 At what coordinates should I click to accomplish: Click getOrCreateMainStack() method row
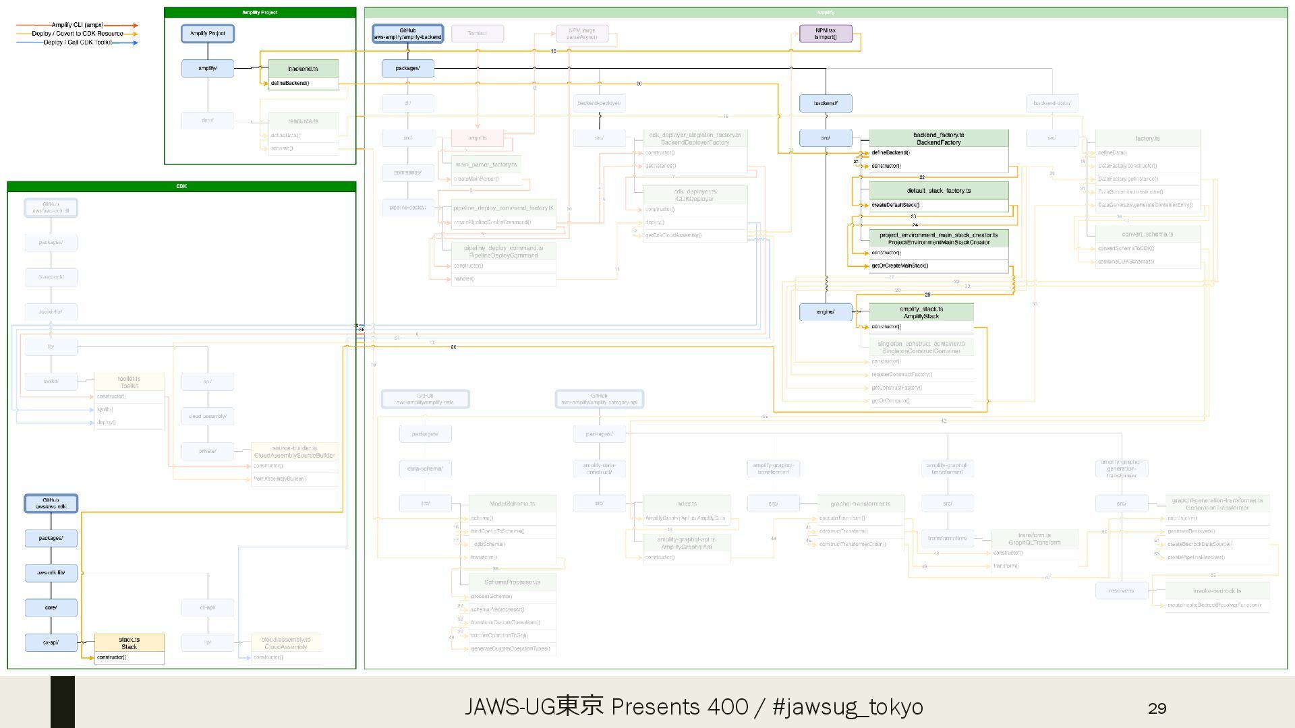tap(900, 266)
